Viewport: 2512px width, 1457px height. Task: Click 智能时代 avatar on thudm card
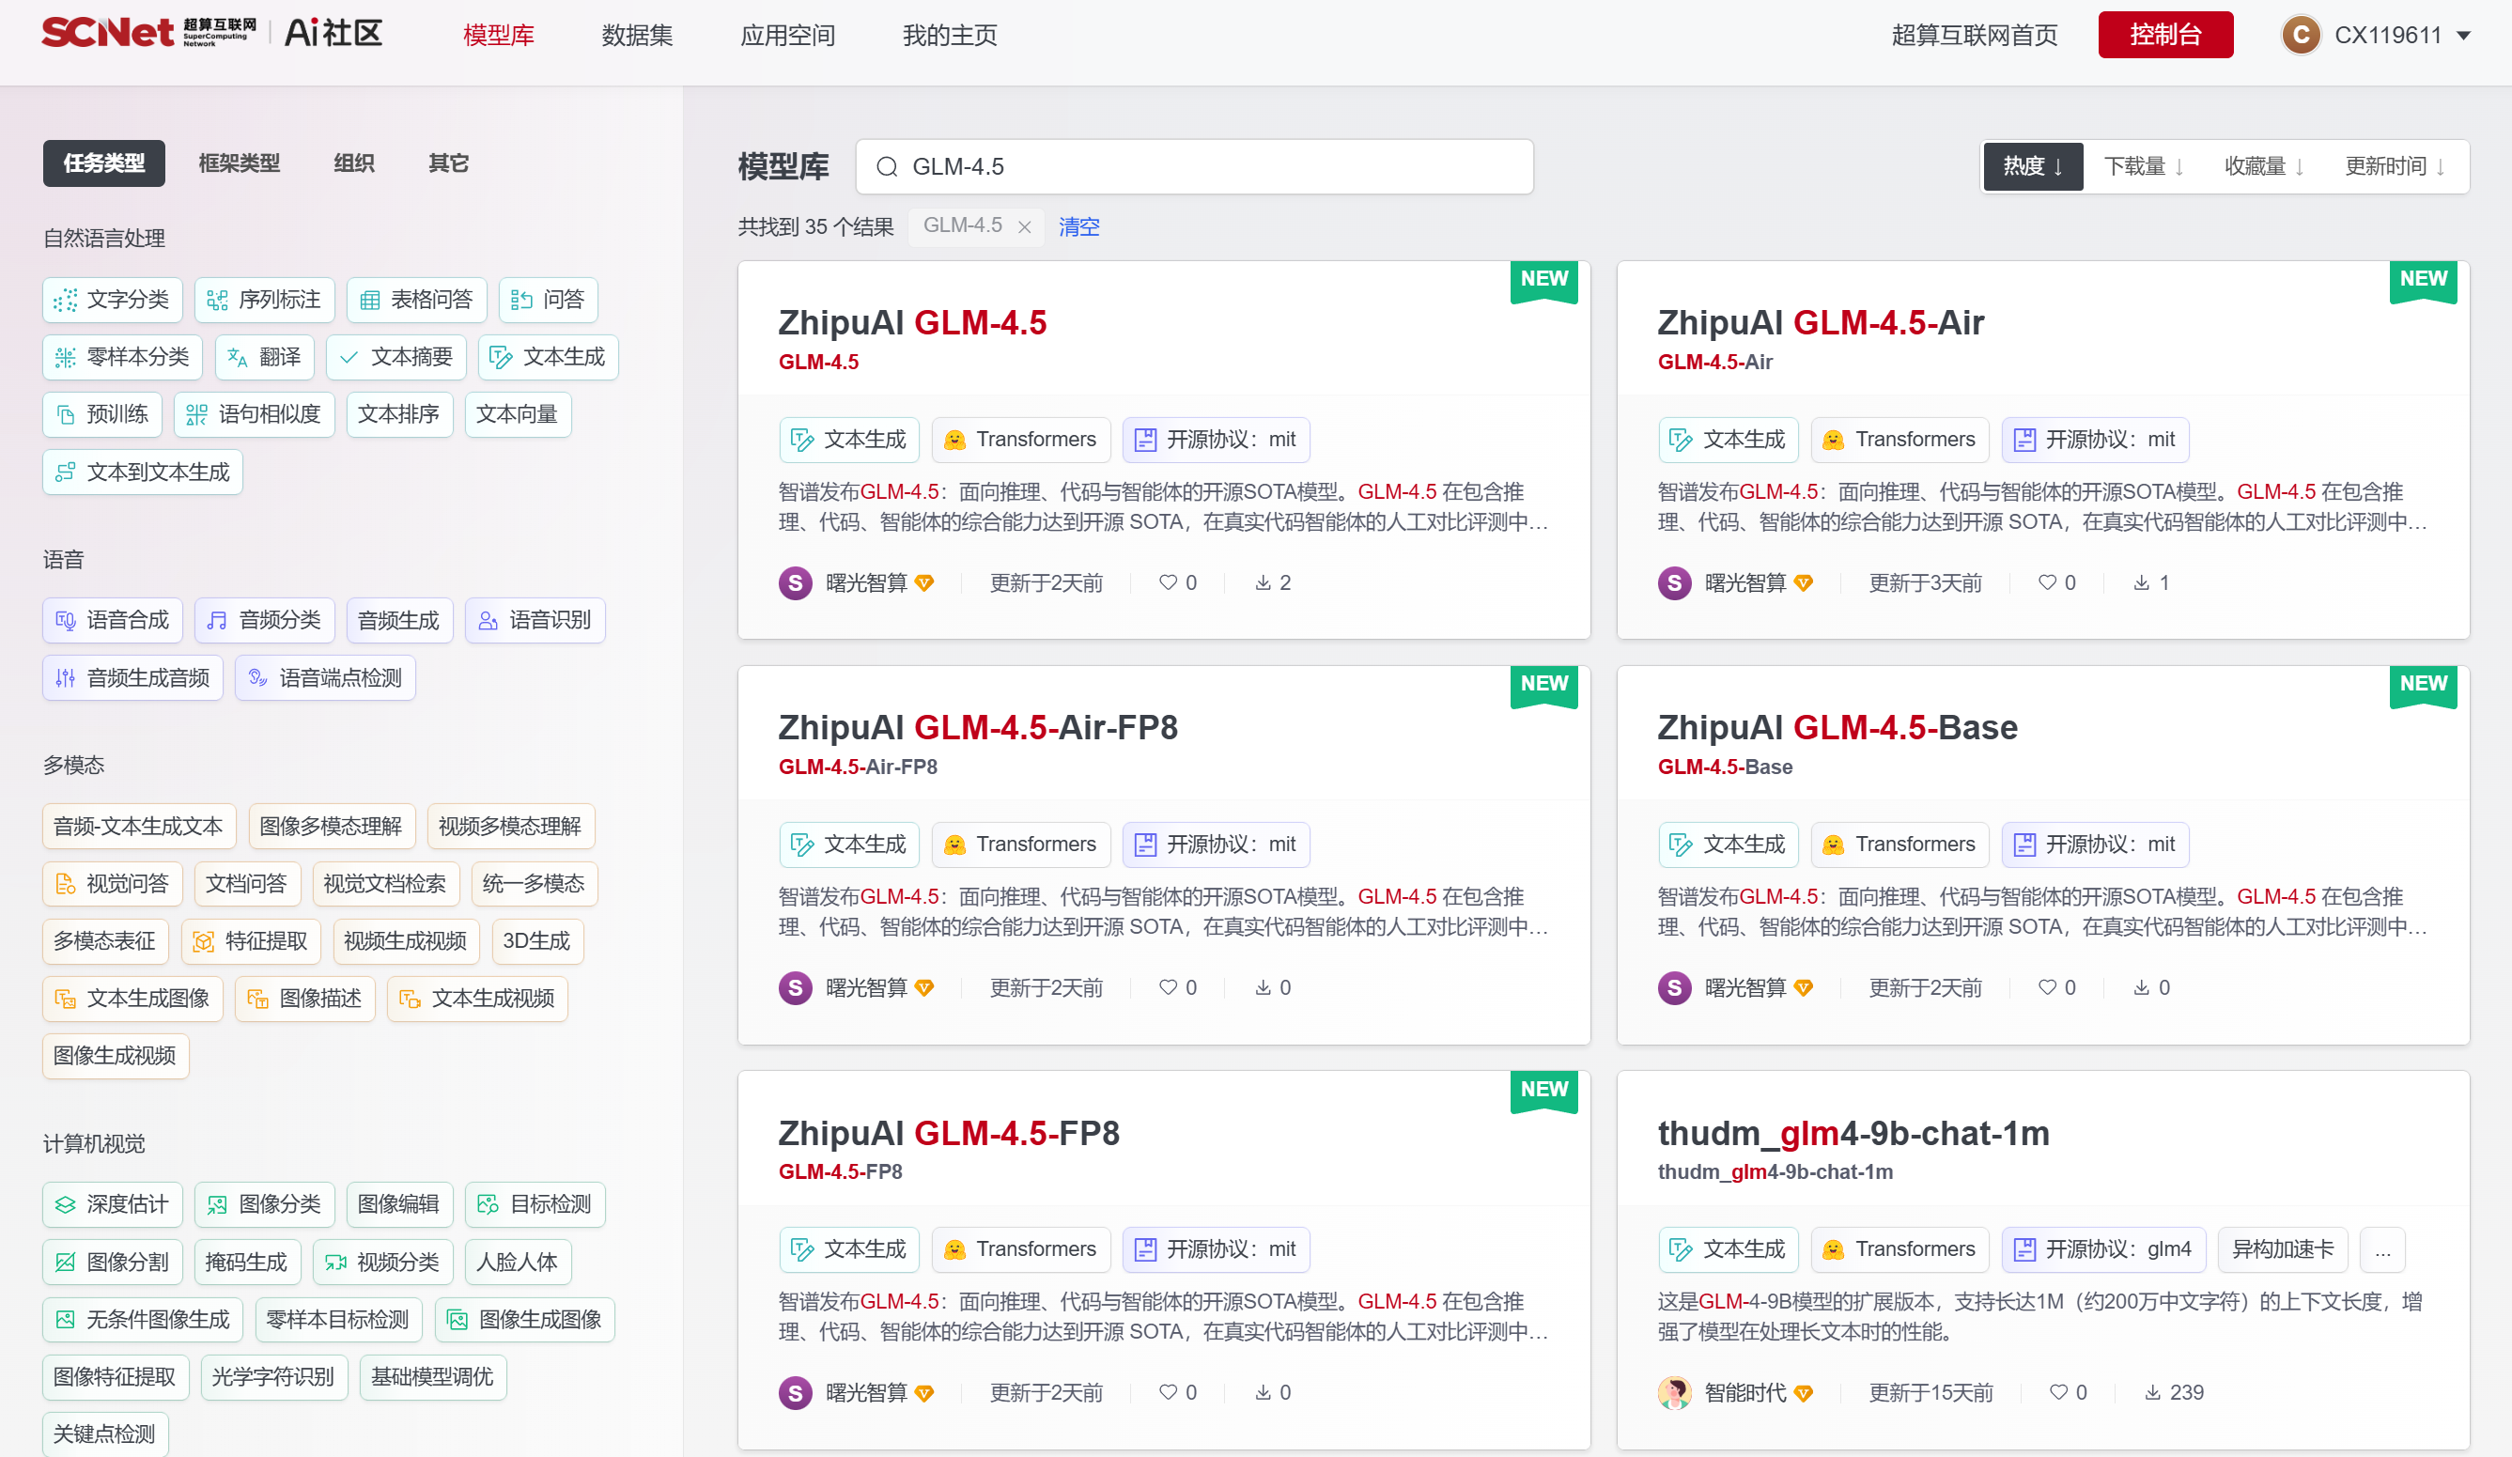[1674, 1391]
